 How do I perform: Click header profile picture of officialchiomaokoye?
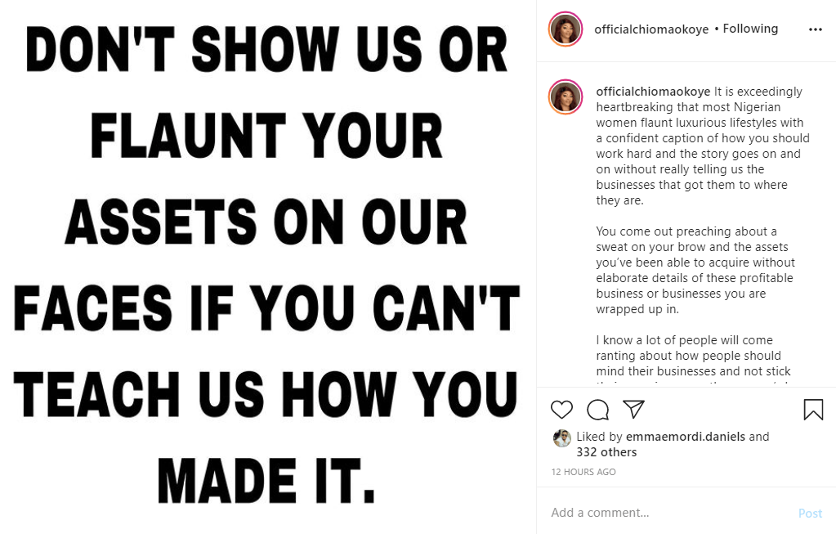point(566,29)
